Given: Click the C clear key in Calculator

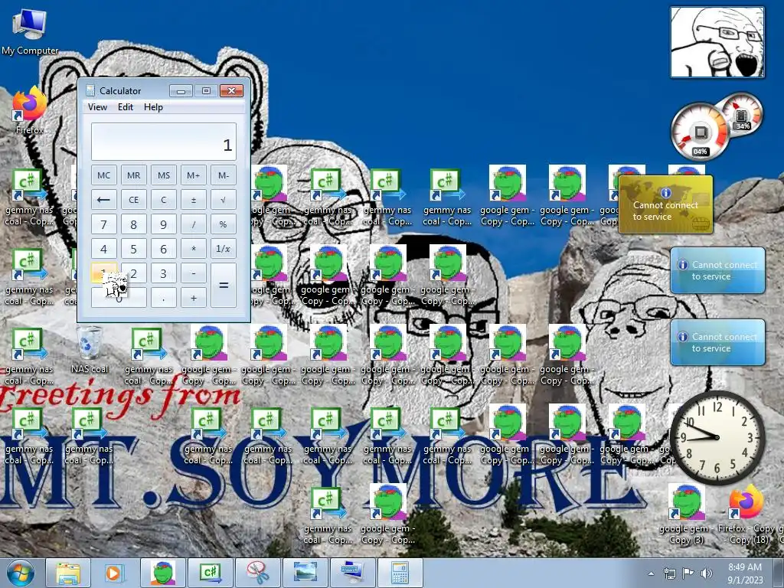Looking at the screenshot, I should pyautogui.click(x=164, y=200).
